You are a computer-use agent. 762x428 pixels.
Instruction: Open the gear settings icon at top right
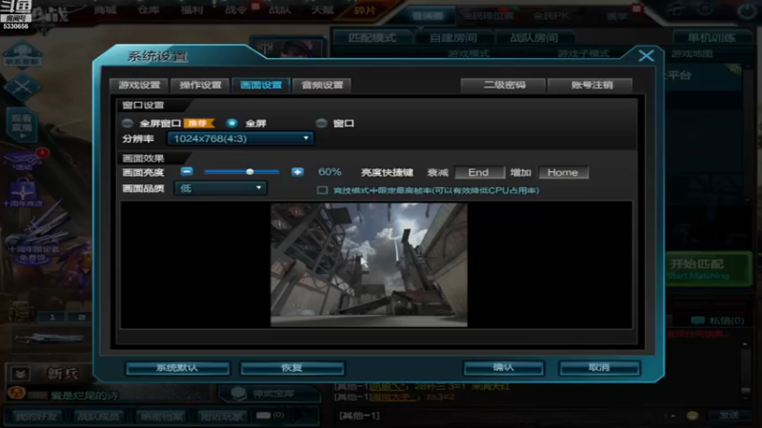coord(705,10)
